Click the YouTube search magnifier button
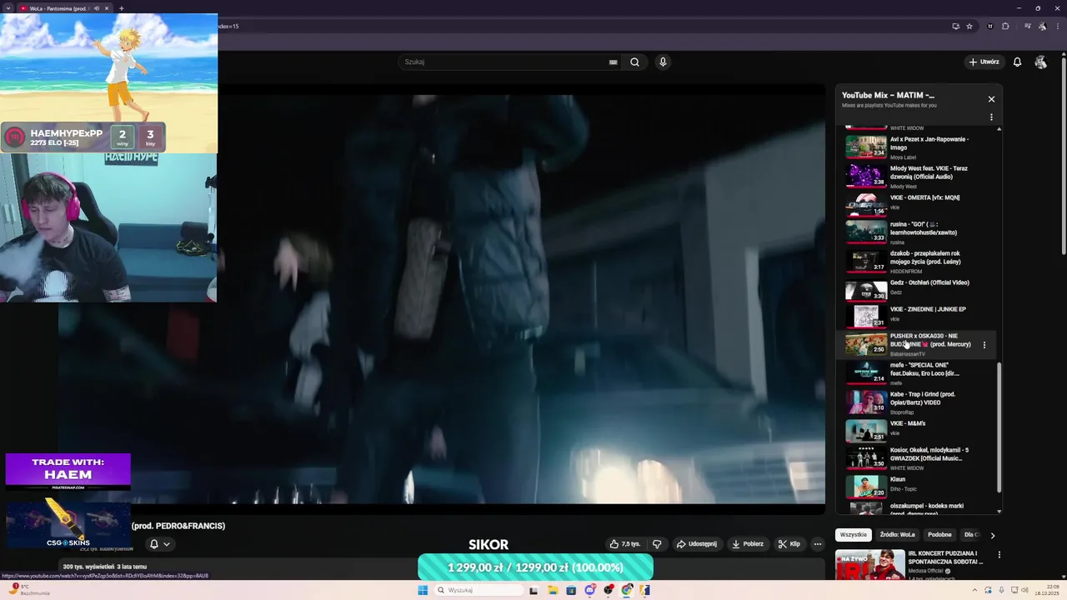The image size is (1067, 600). pos(634,62)
